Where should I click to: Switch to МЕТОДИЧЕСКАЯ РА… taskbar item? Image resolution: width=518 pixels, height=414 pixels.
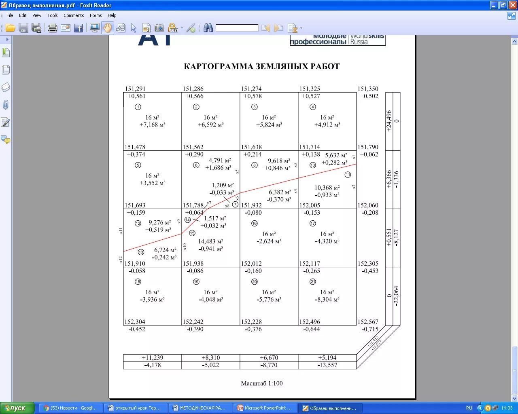[200, 408]
